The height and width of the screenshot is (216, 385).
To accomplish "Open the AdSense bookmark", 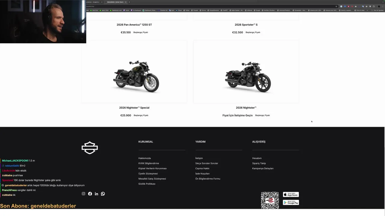I will (248, 10).
